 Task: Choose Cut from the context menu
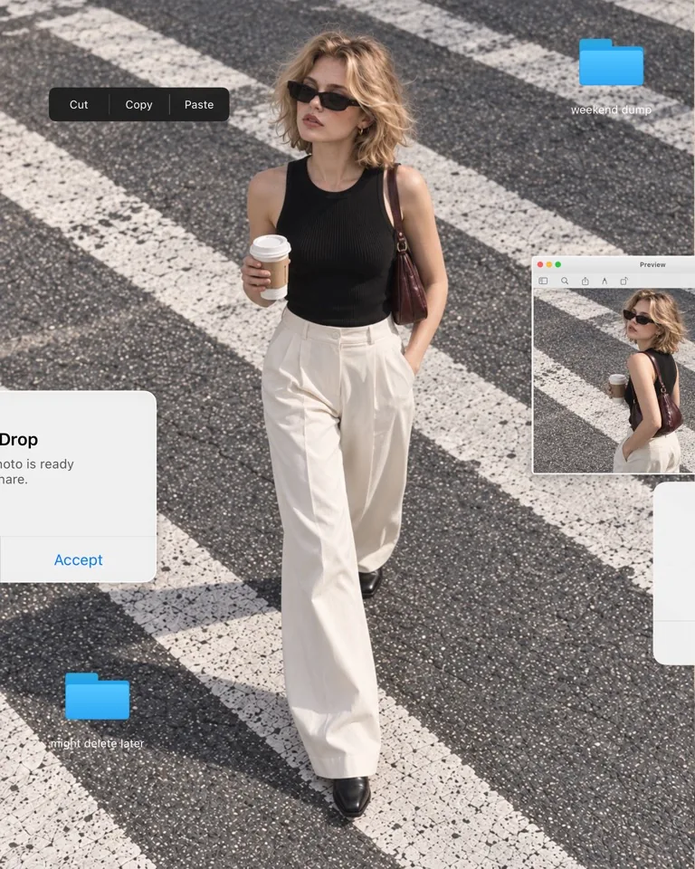point(79,104)
